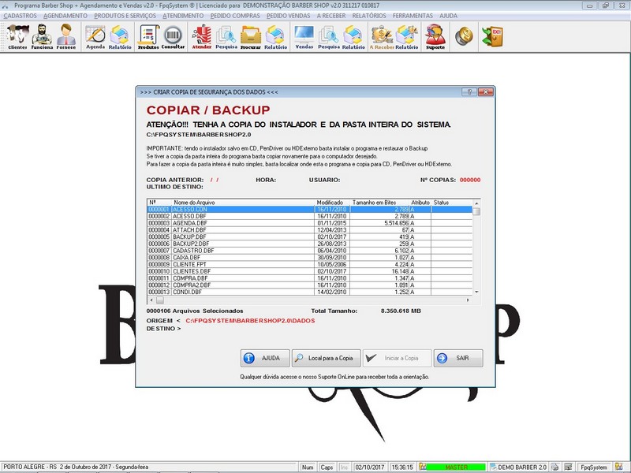This screenshot has width=631, height=473.
Task: Click the printer icon in status bar
Action: pos(557,467)
